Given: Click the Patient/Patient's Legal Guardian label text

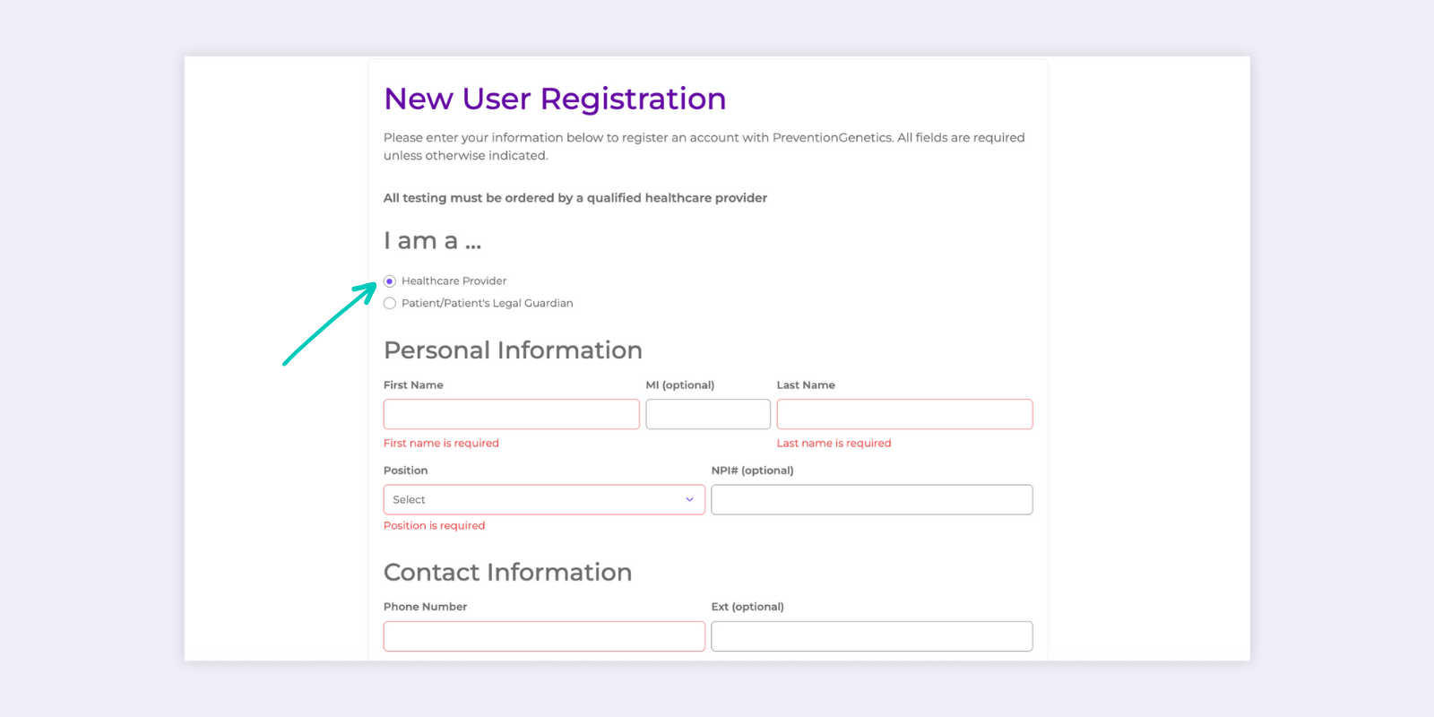Looking at the screenshot, I should coord(487,304).
